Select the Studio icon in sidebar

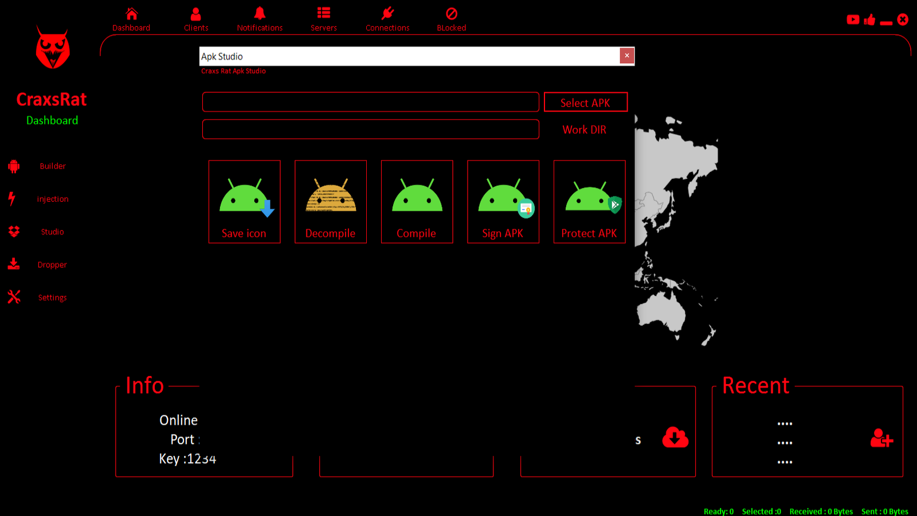(14, 232)
